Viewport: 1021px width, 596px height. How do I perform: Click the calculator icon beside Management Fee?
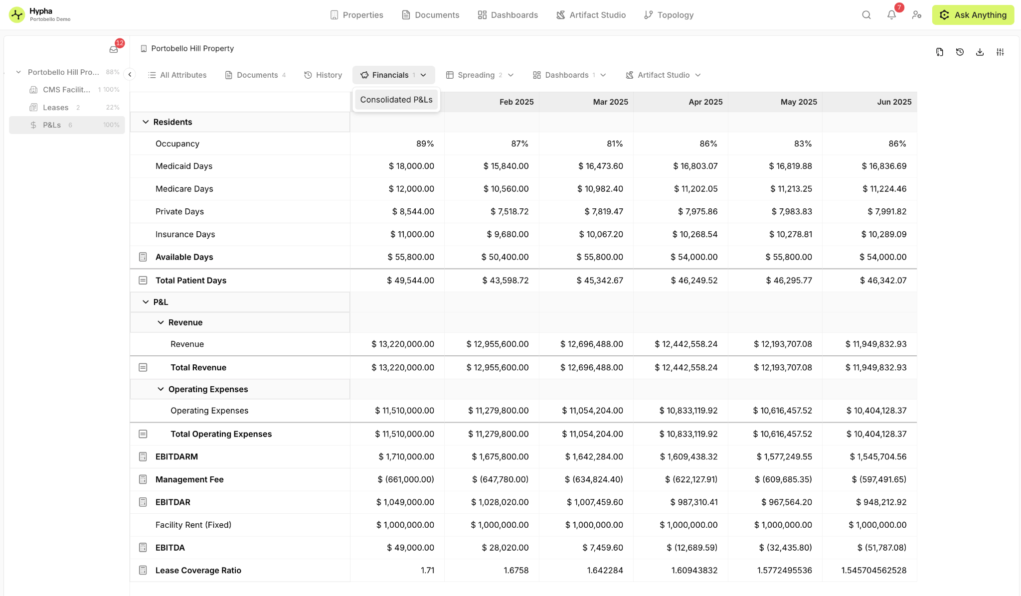coord(143,479)
